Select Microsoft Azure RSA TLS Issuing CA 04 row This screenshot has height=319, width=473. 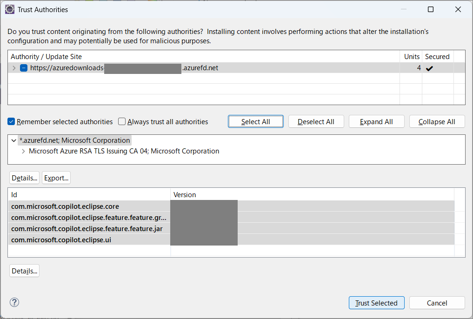[124, 151]
